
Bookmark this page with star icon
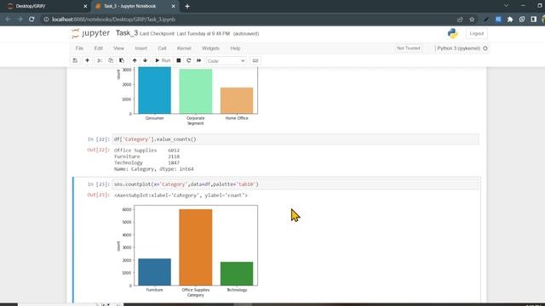tap(472, 20)
